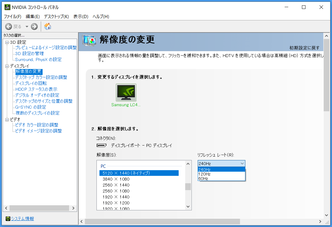The image size is (332, 227).
Task: Click resolution list scroll up arrow
Action: [188, 164]
